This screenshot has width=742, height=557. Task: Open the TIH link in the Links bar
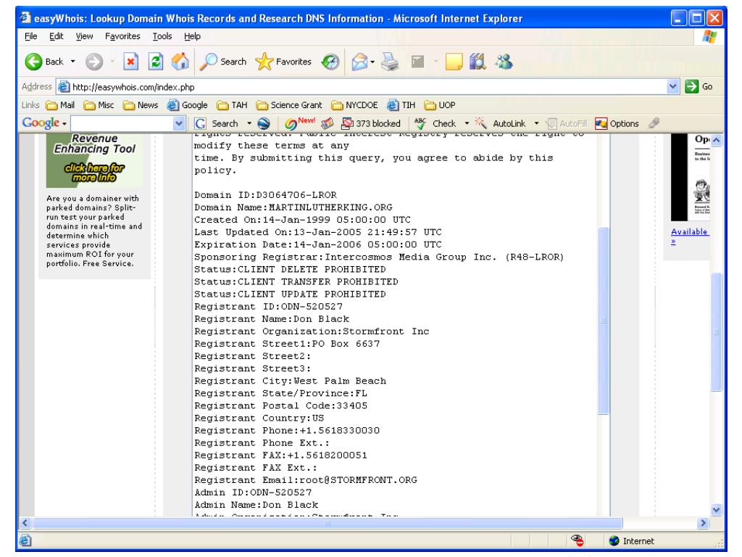tap(401, 105)
